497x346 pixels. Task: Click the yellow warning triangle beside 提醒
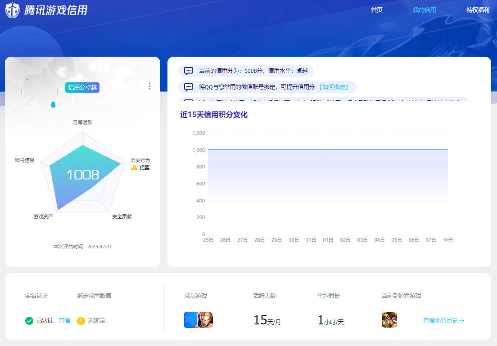tap(135, 167)
